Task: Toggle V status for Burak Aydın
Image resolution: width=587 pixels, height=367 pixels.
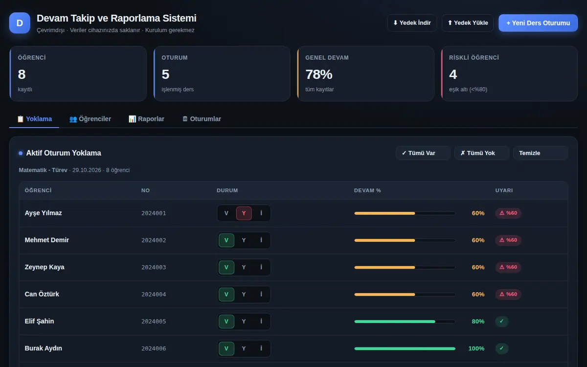Action: 226,348
